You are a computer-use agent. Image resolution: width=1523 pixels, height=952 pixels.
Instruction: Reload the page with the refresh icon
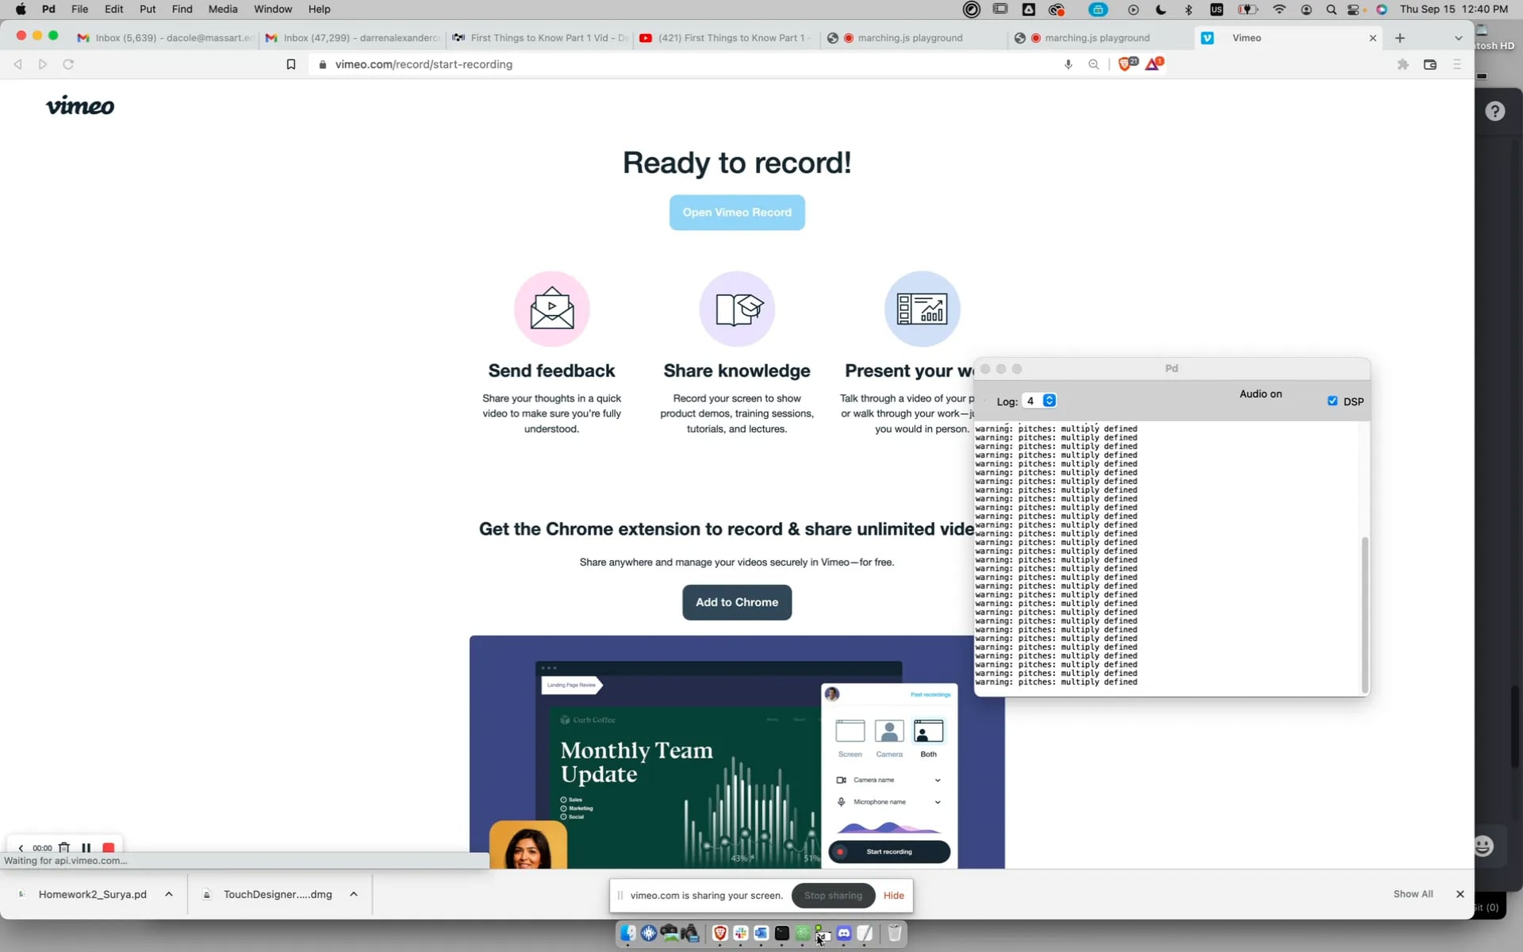point(68,64)
